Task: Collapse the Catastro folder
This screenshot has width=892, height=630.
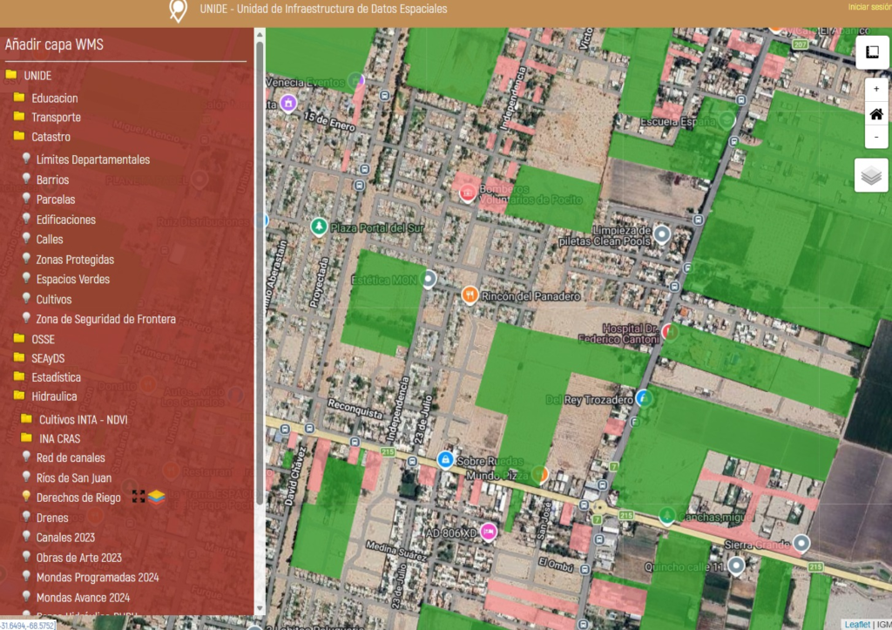Action: click(19, 137)
